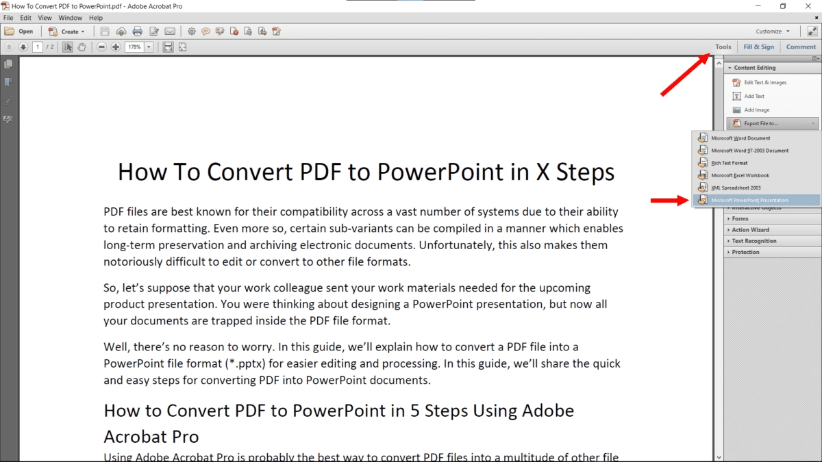The width and height of the screenshot is (822, 462).
Task: Collapse the Content Editing section
Action: click(773, 68)
